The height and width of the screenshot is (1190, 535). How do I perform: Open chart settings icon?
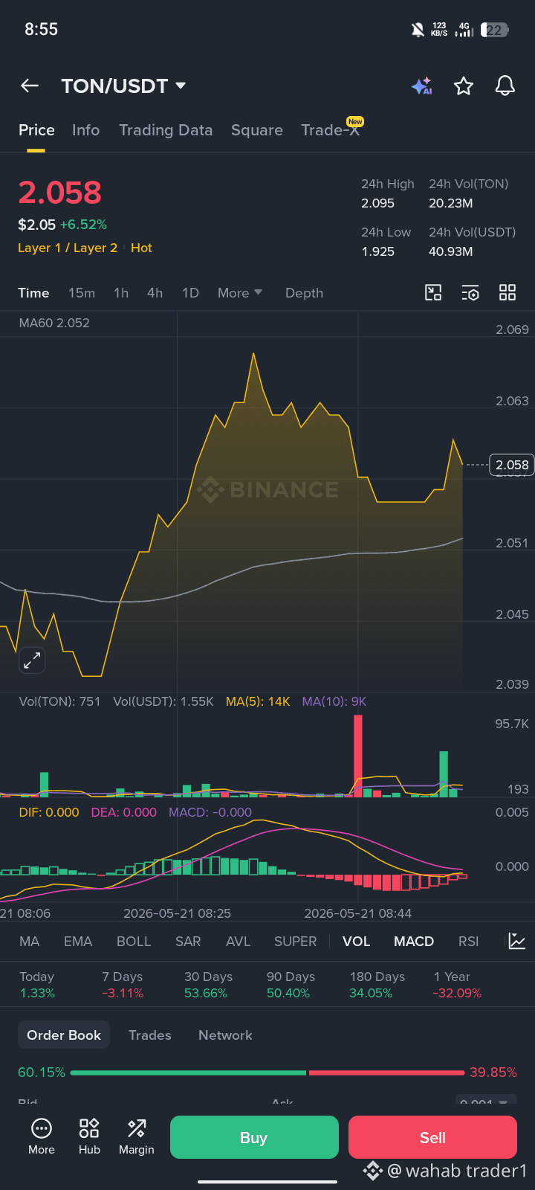[x=470, y=292]
